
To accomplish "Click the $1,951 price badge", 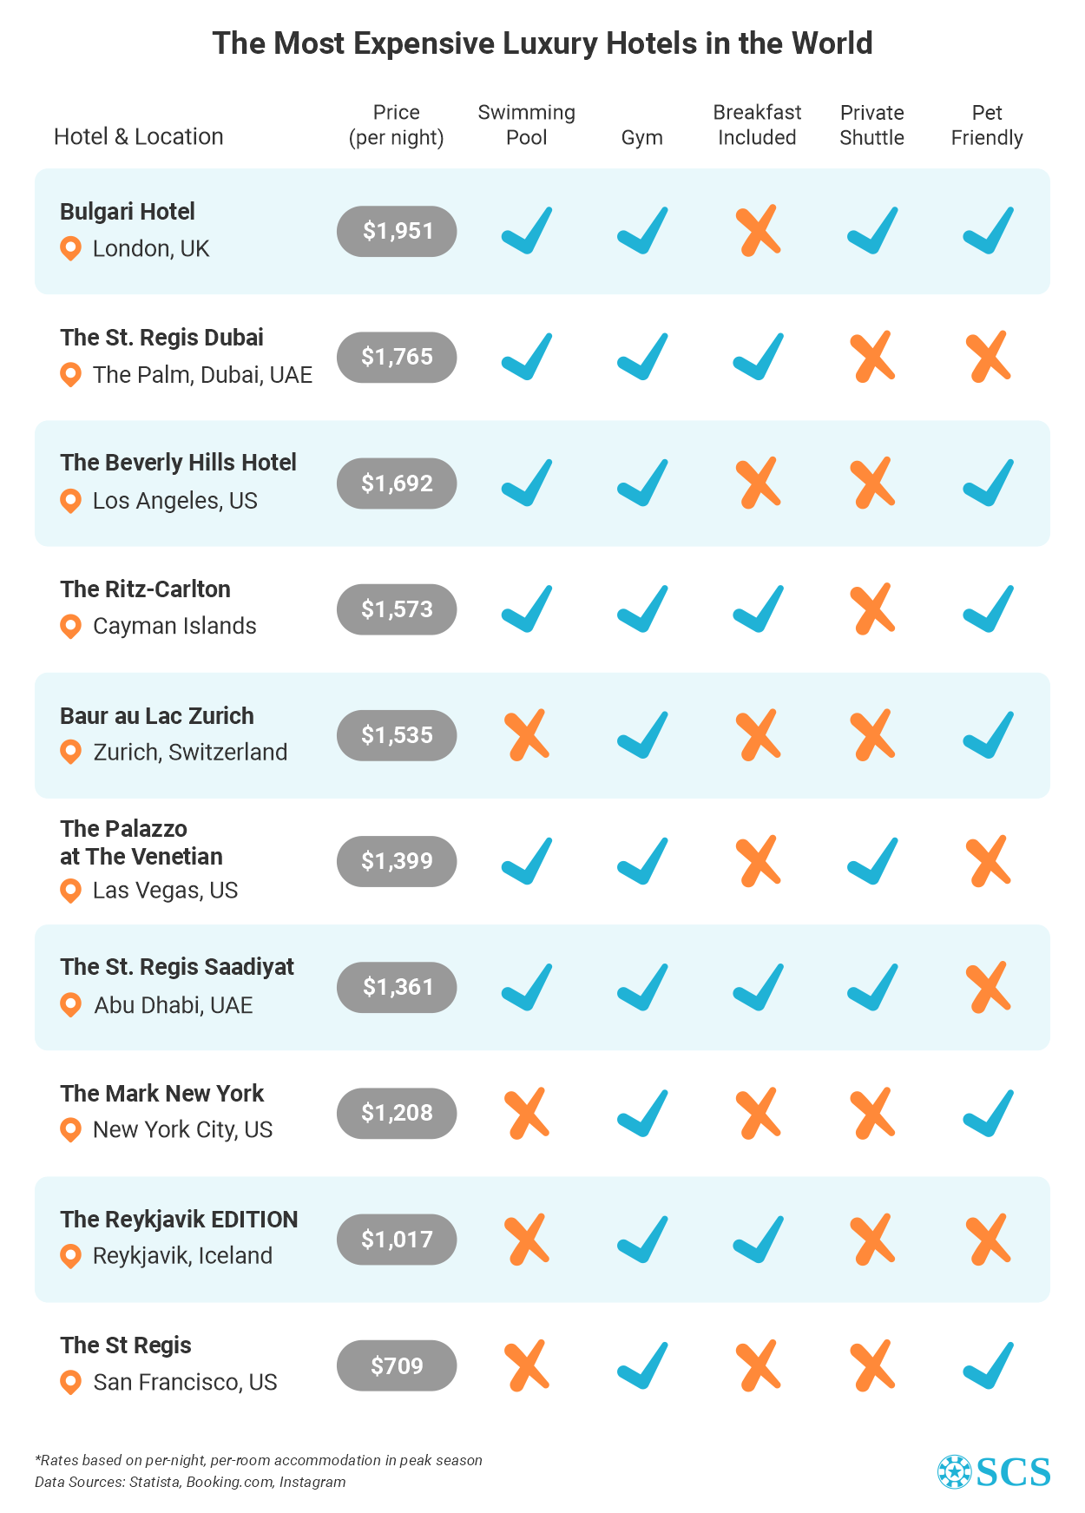I will pyautogui.click(x=397, y=231).
